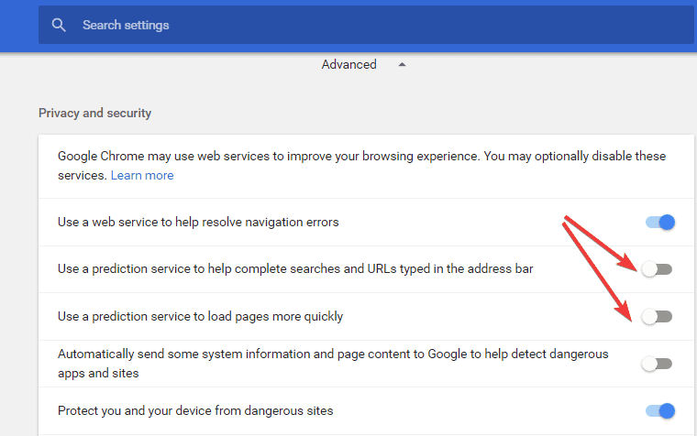
Task: Collapse the Advanced section using the arrow
Action: click(402, 64)
